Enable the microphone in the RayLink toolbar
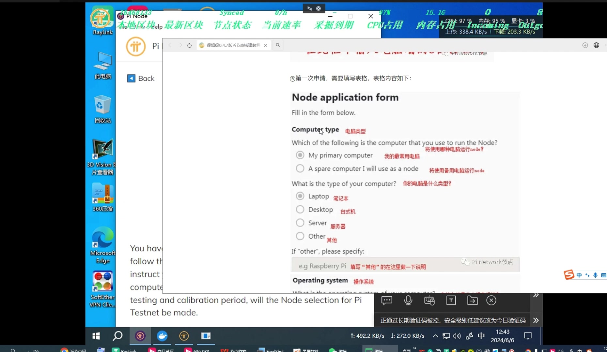This screenshot has width=607, height=352. [408, 300]
